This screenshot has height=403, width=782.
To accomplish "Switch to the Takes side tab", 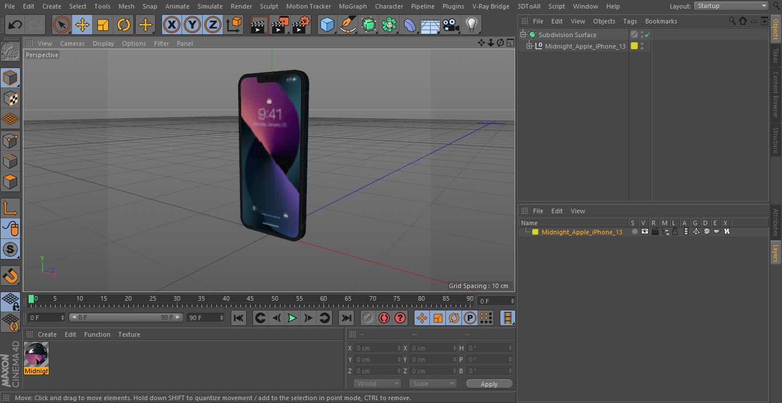I will click(776, 55).
